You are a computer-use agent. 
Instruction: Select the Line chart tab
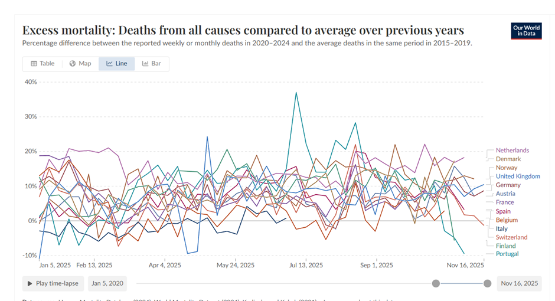[116, 64]
